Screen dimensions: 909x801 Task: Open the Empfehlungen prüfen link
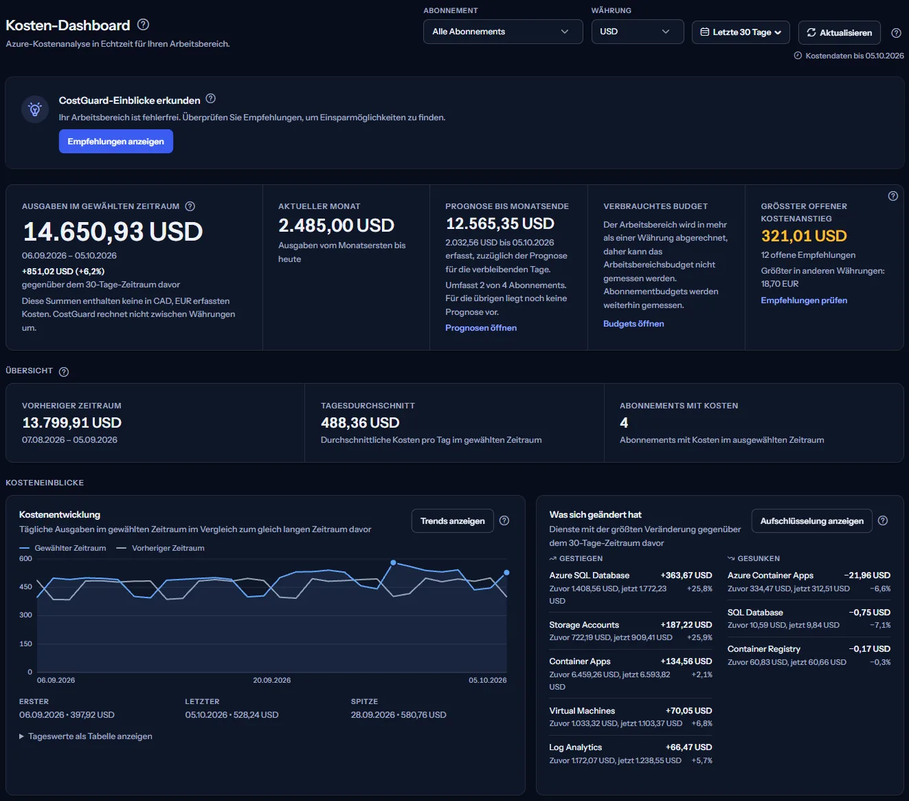click(804, 300)
